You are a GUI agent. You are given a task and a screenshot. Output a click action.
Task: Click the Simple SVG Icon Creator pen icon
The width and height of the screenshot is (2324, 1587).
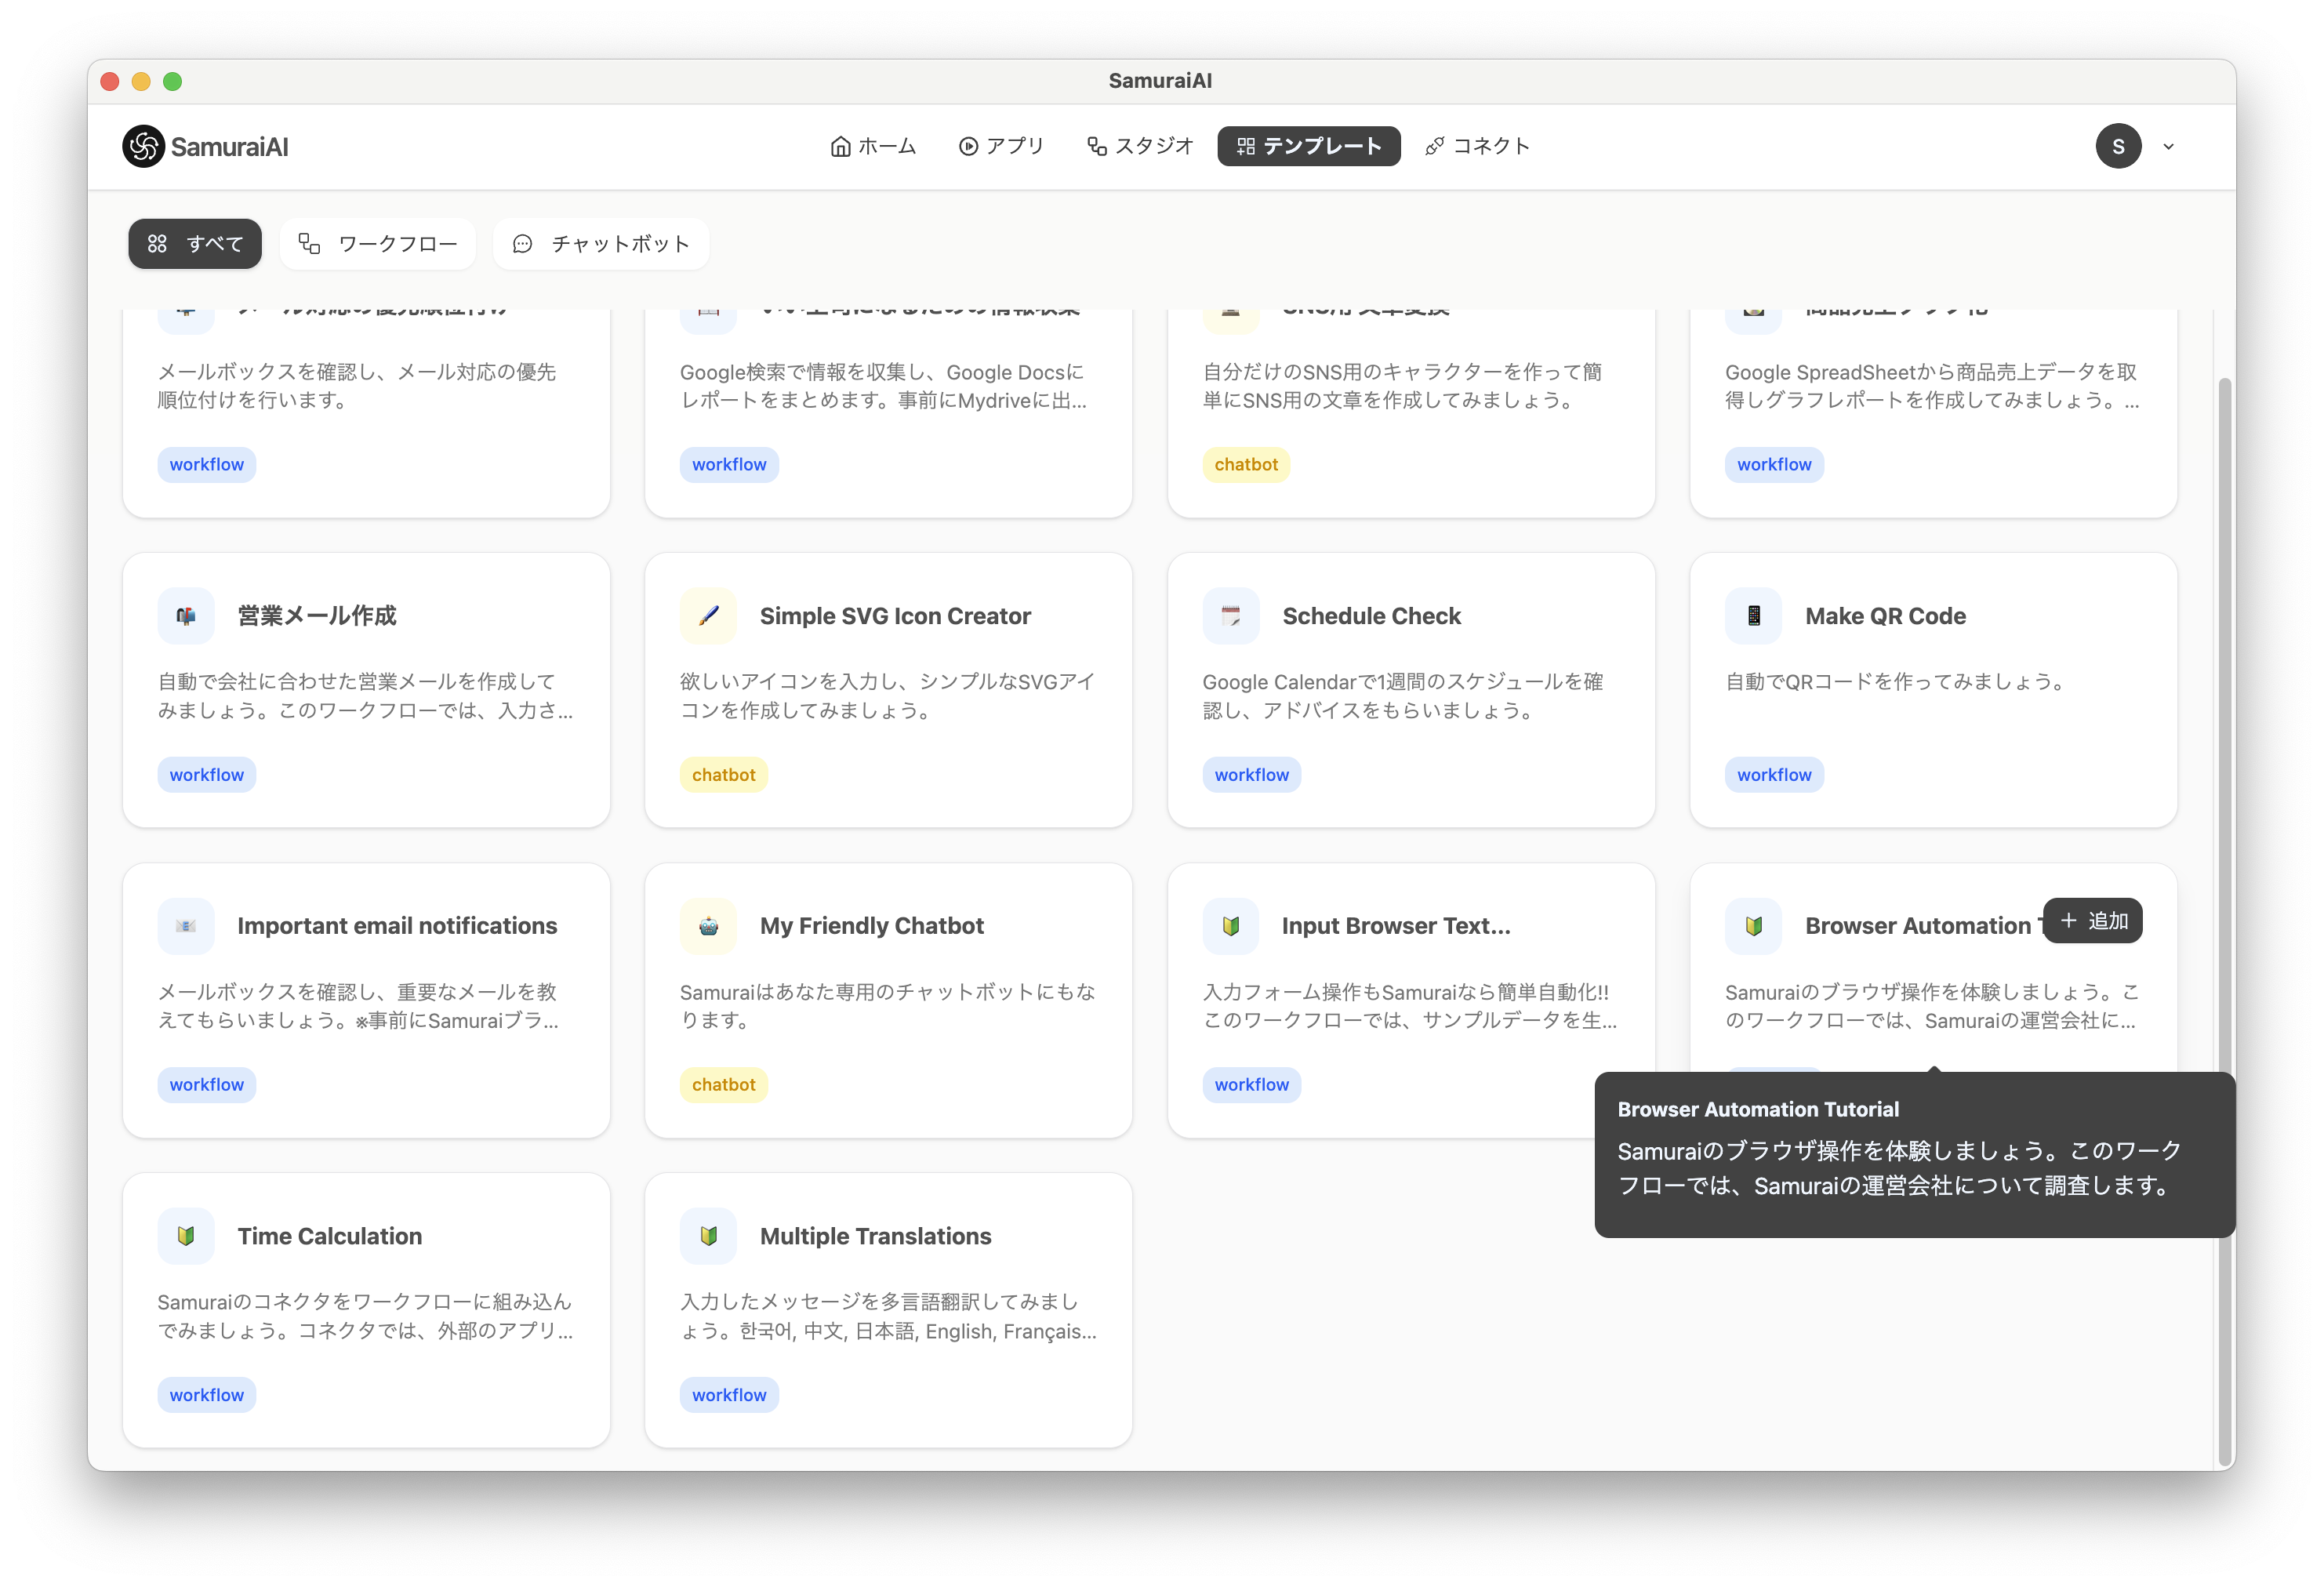click(708, 616)
